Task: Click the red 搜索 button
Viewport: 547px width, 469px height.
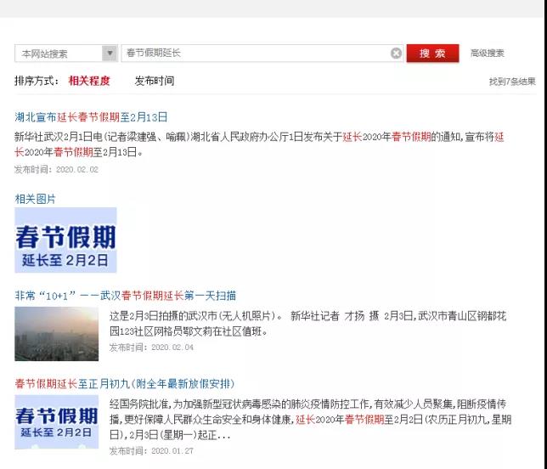Action: (432, 54)
